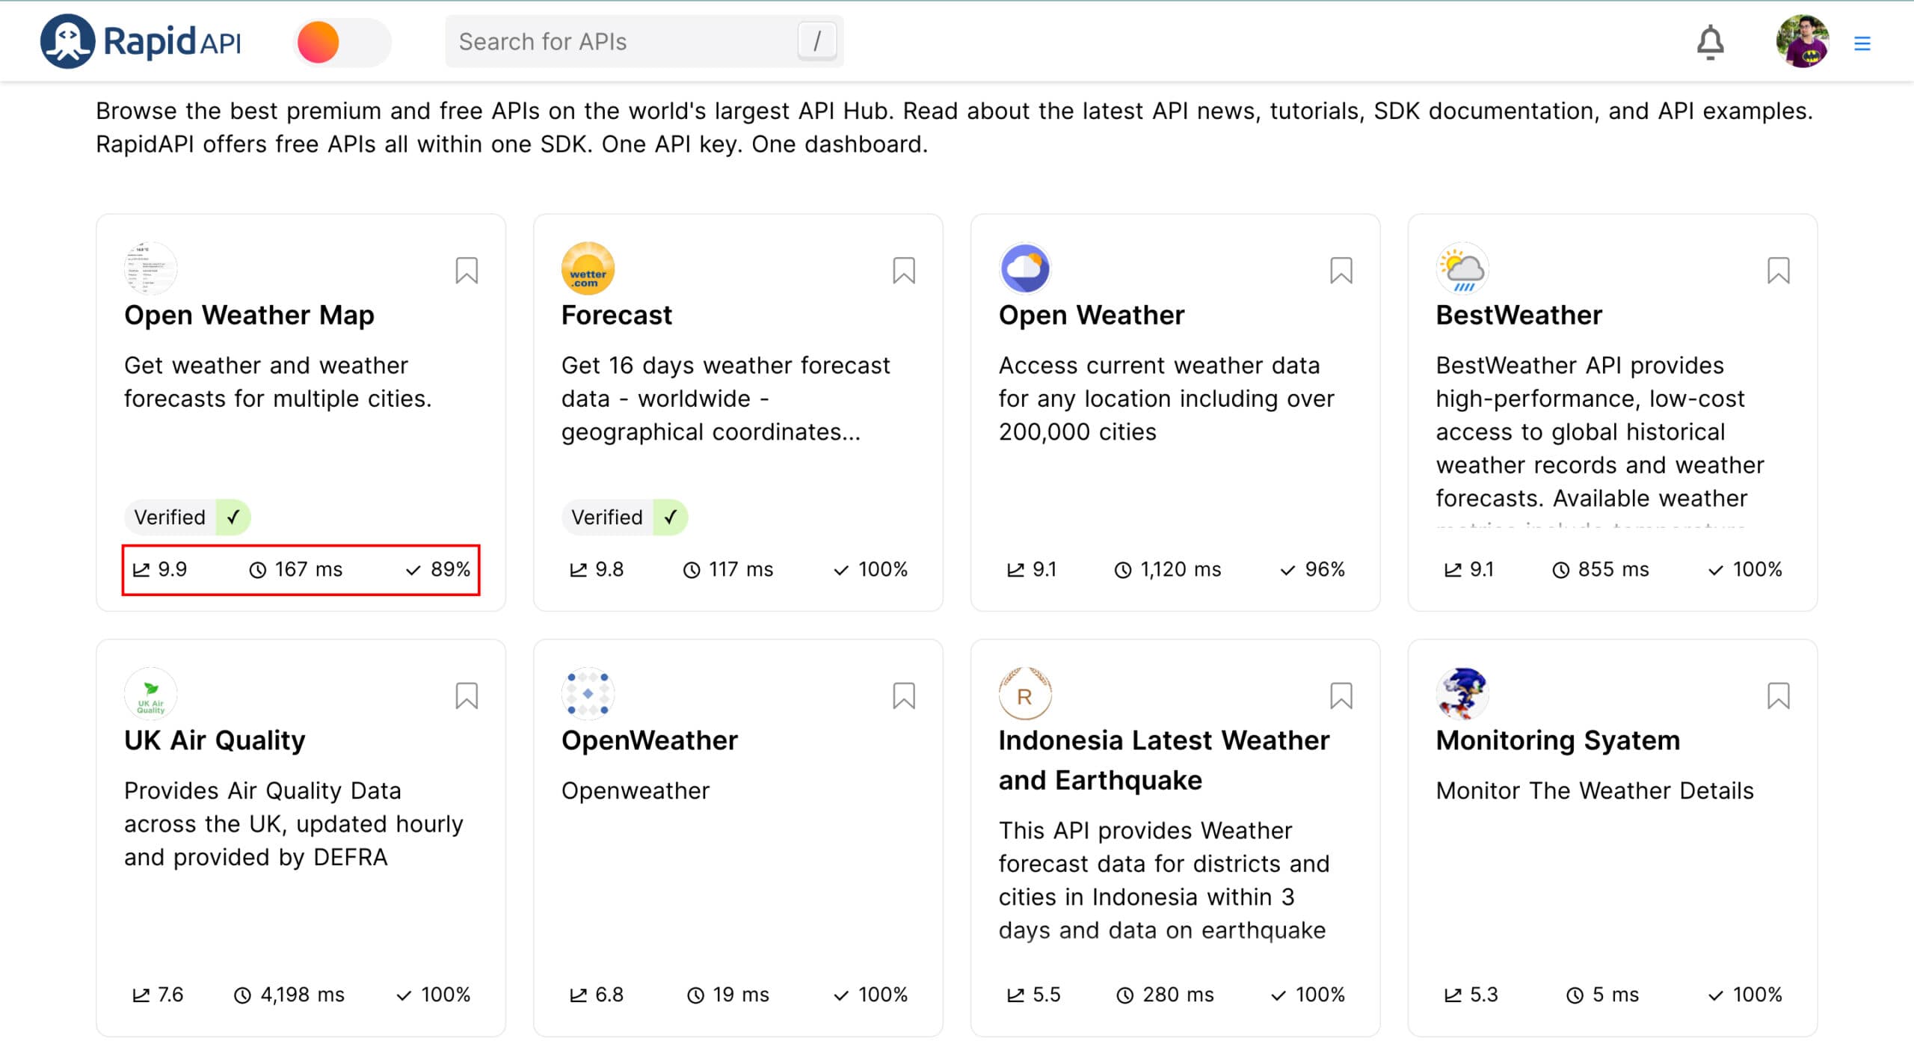Click the 9.9 popularity score

[x=160, y=569]
